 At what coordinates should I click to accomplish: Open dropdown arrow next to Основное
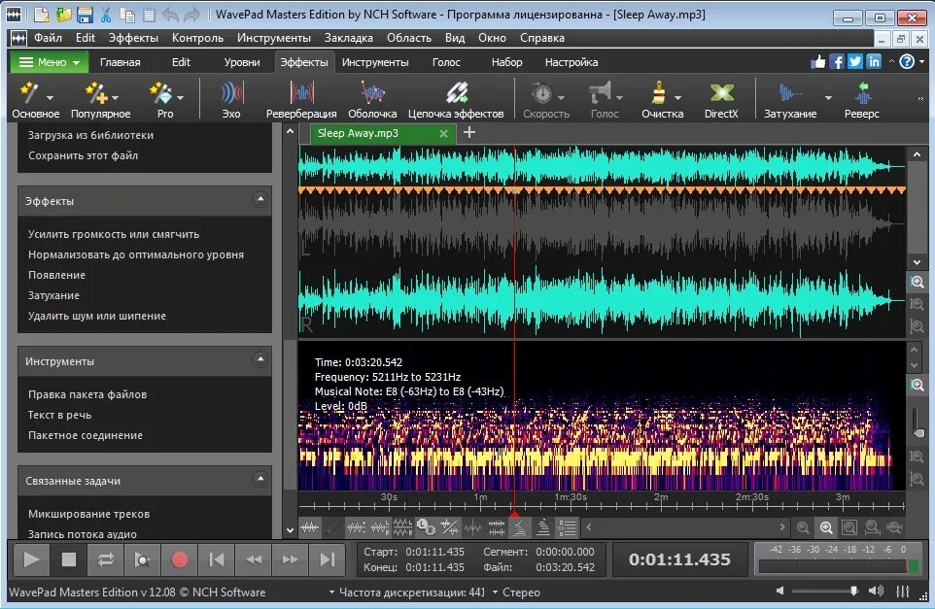coord(51,98)
